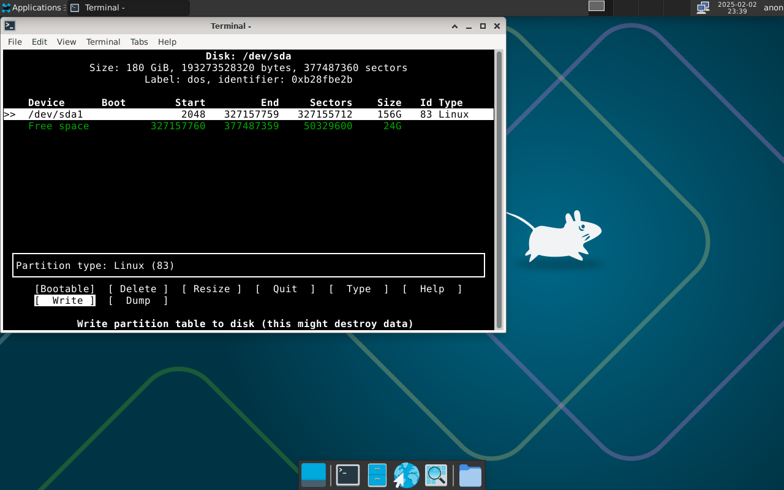Open the Edit menu

(x=39, y=42)
